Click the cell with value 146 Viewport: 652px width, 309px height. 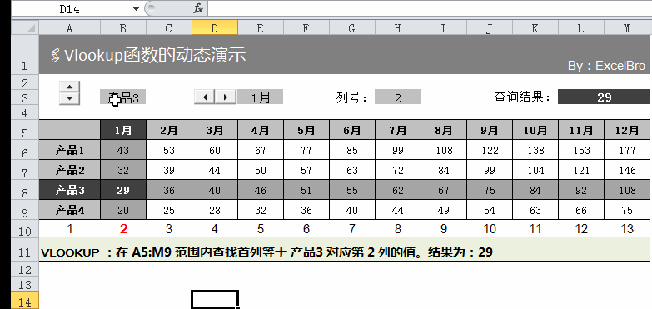click(627, 170)
